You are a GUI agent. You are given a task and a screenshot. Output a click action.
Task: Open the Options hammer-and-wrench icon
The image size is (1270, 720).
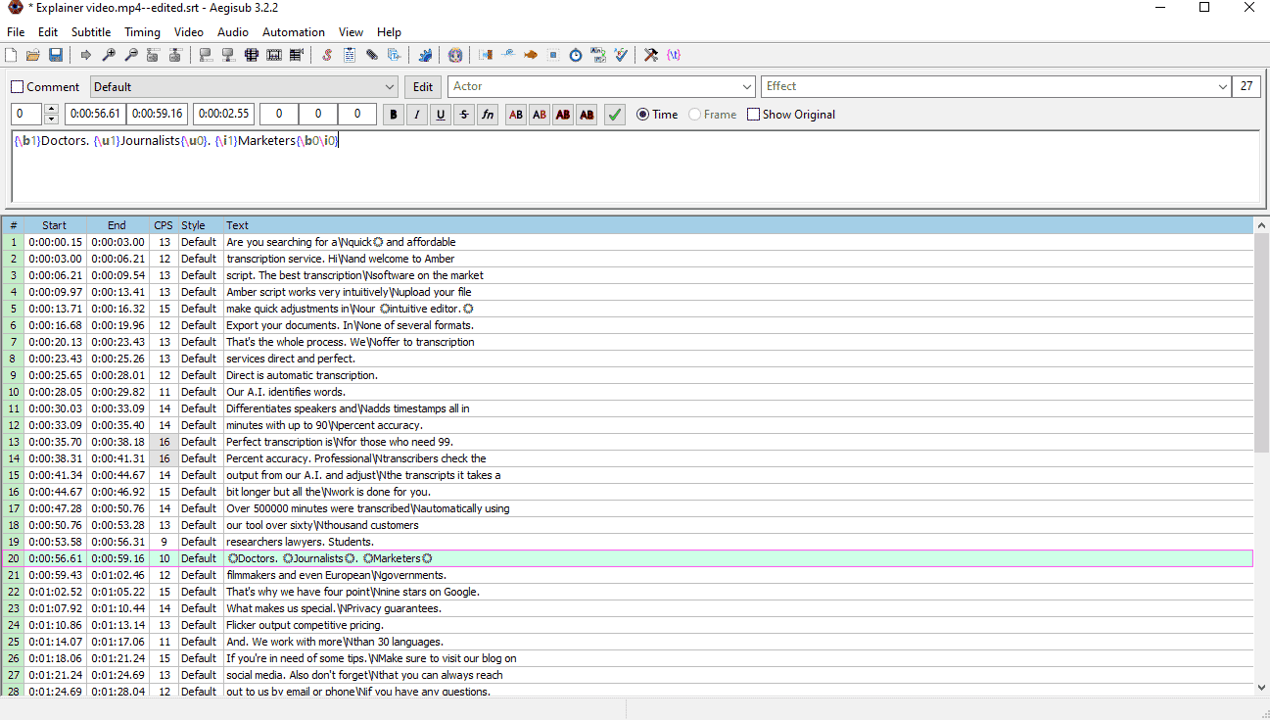click(650, 55)
